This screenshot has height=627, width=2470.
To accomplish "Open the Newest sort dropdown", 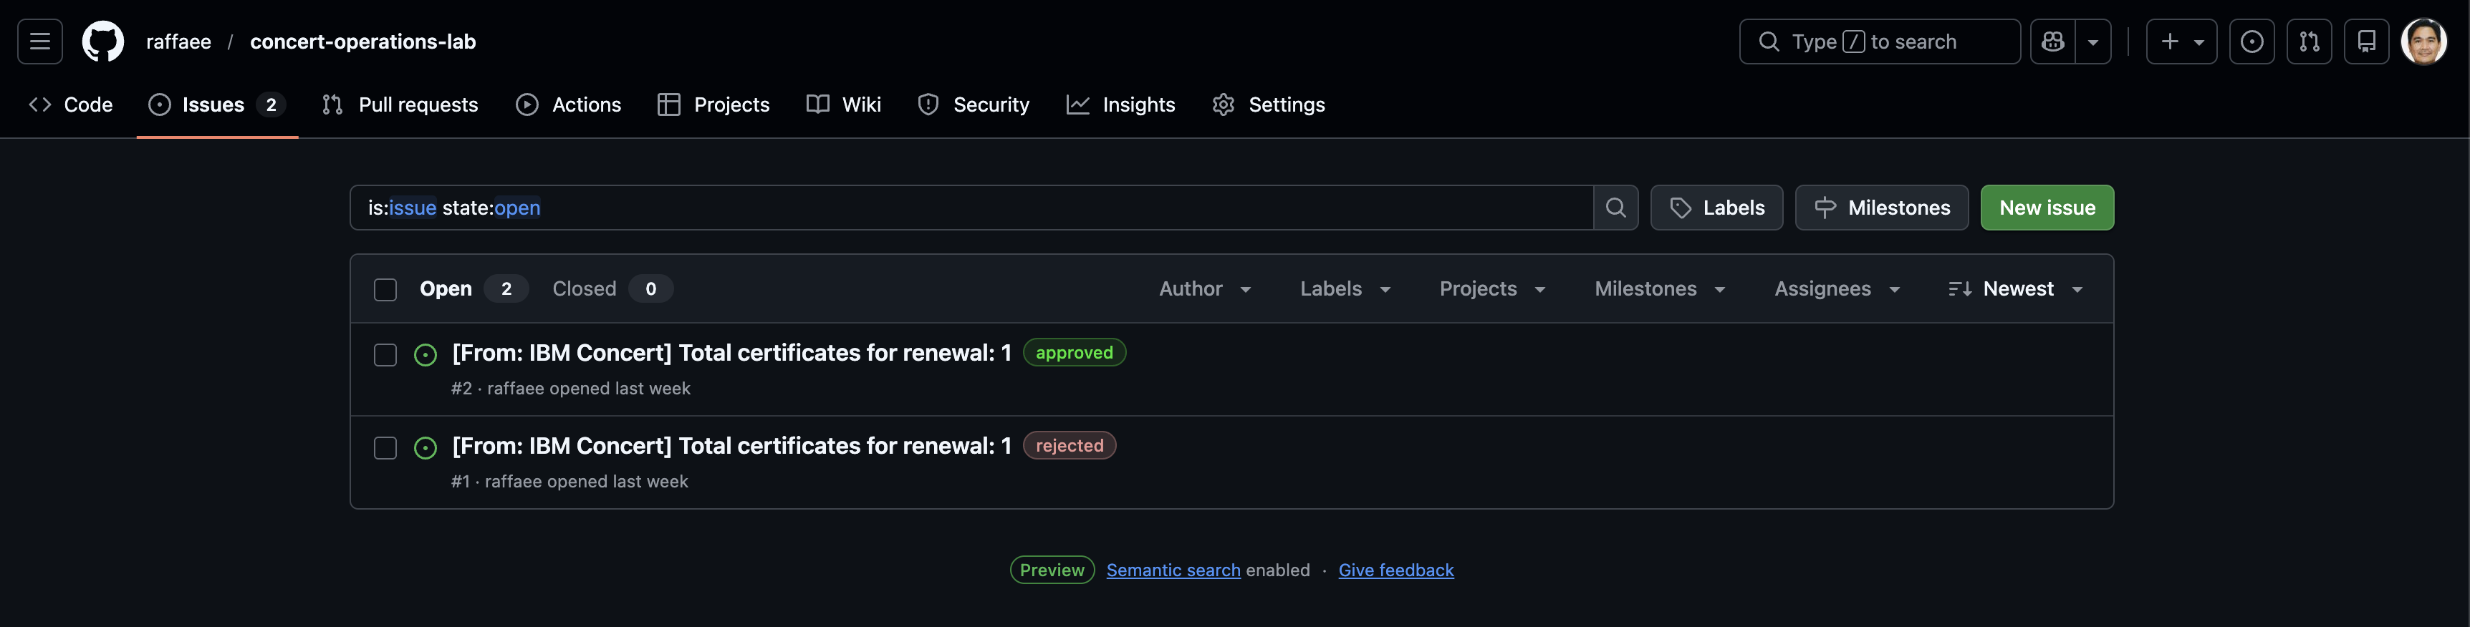I will [2016, 288].
